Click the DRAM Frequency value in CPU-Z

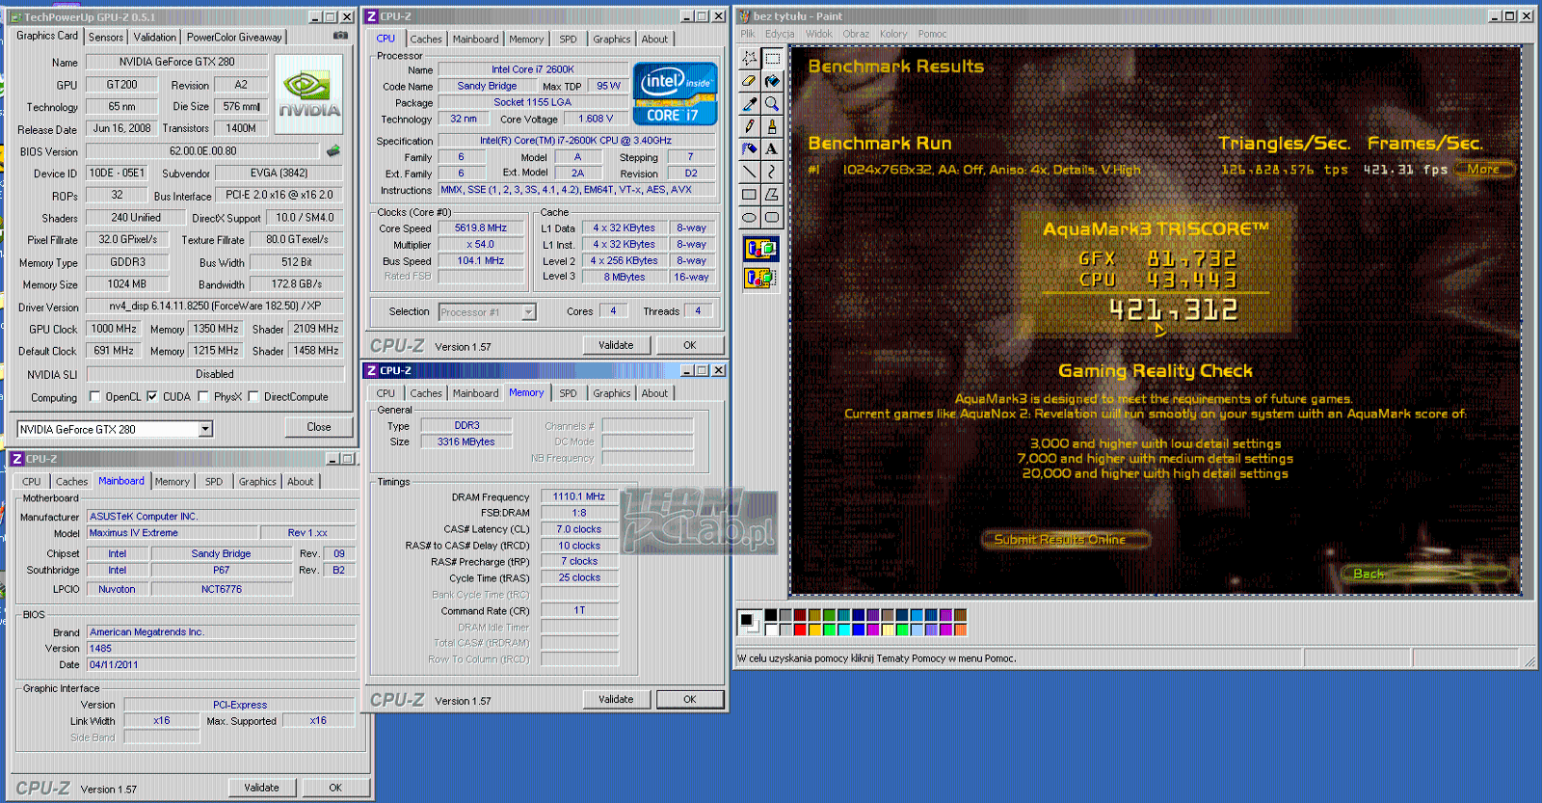coord(579,496)
